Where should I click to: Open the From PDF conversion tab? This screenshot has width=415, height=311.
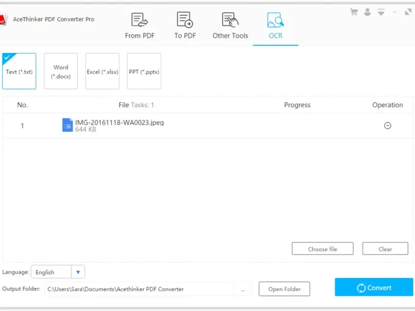[x=140, y=26]
